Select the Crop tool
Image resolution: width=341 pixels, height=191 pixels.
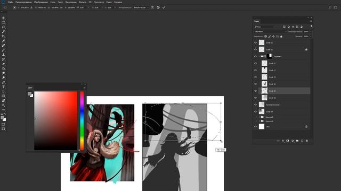pyautogui.click(x=3, y=36)
